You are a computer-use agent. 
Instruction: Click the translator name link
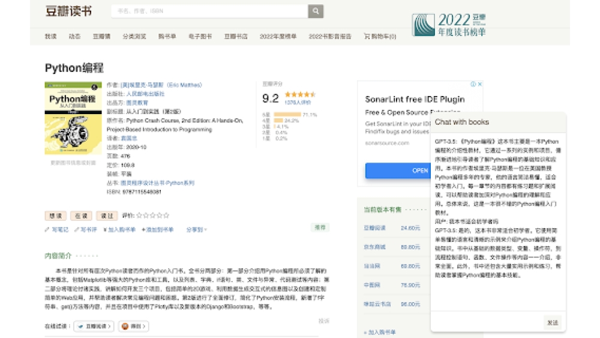coord(129,138)
